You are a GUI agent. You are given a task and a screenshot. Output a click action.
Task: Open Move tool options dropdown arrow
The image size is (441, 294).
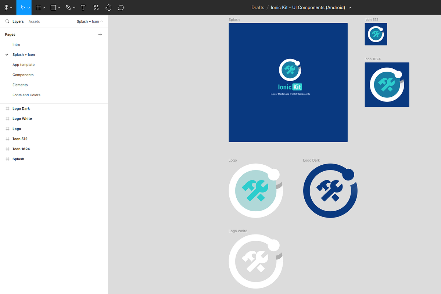(x=28, y=8)
